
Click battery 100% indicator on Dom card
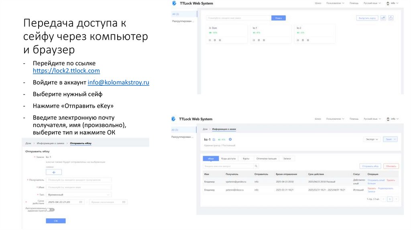pyautogui.click(x=213, y=33)
